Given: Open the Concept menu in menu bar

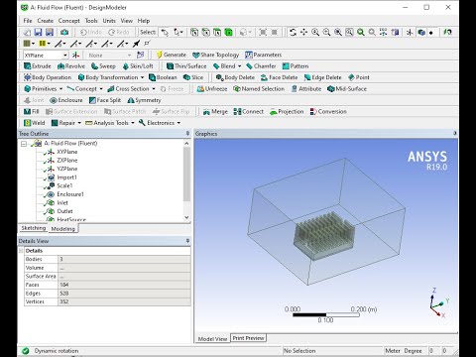Looking at the screenshot, I should tap(69, 21).
